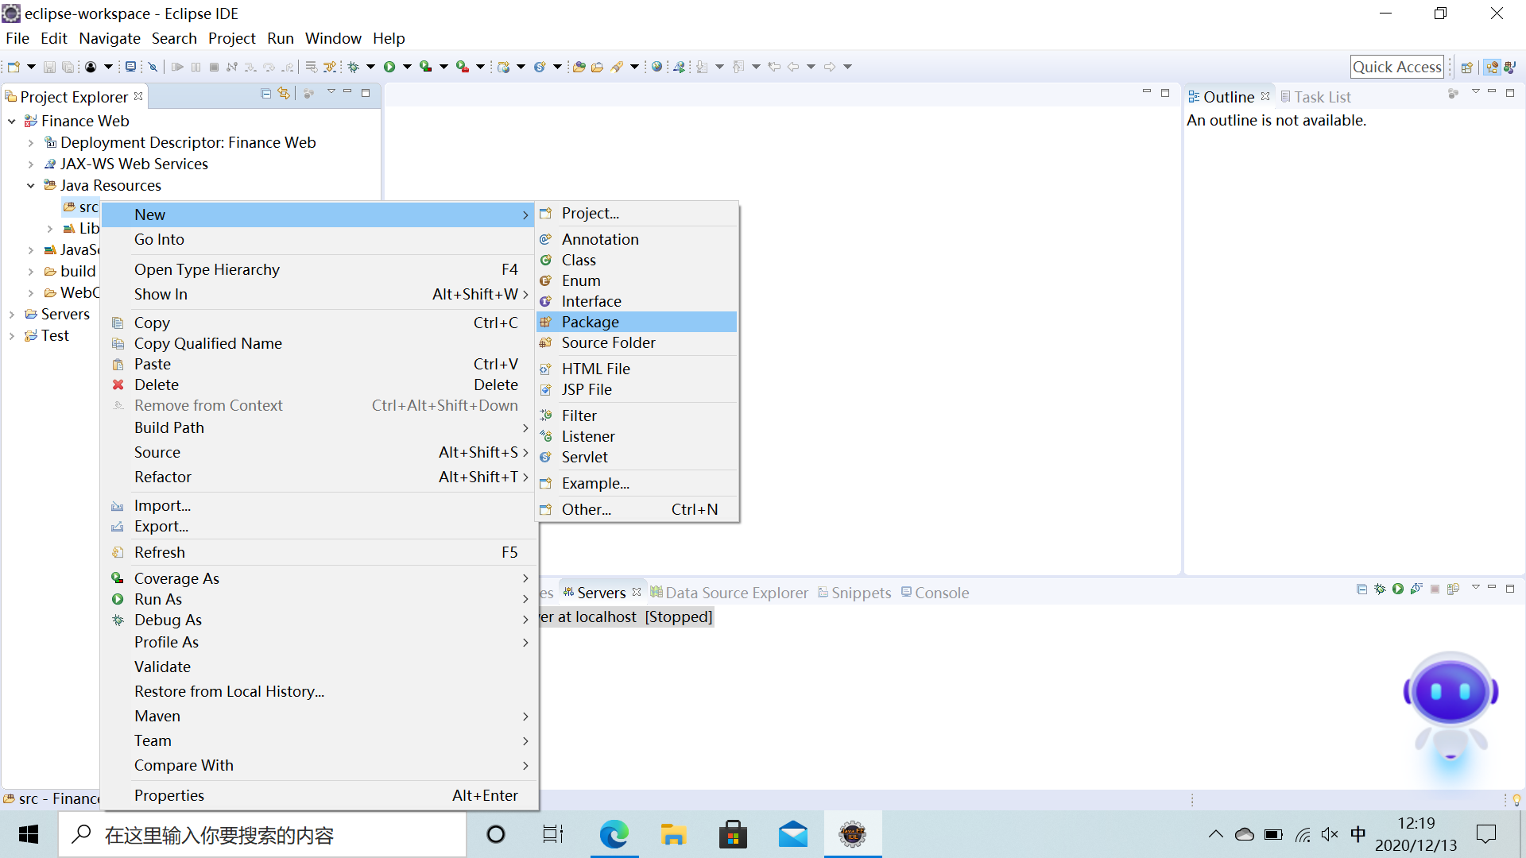
Task: Select Servlet in the New submenu
Action: tap(637, 457)
